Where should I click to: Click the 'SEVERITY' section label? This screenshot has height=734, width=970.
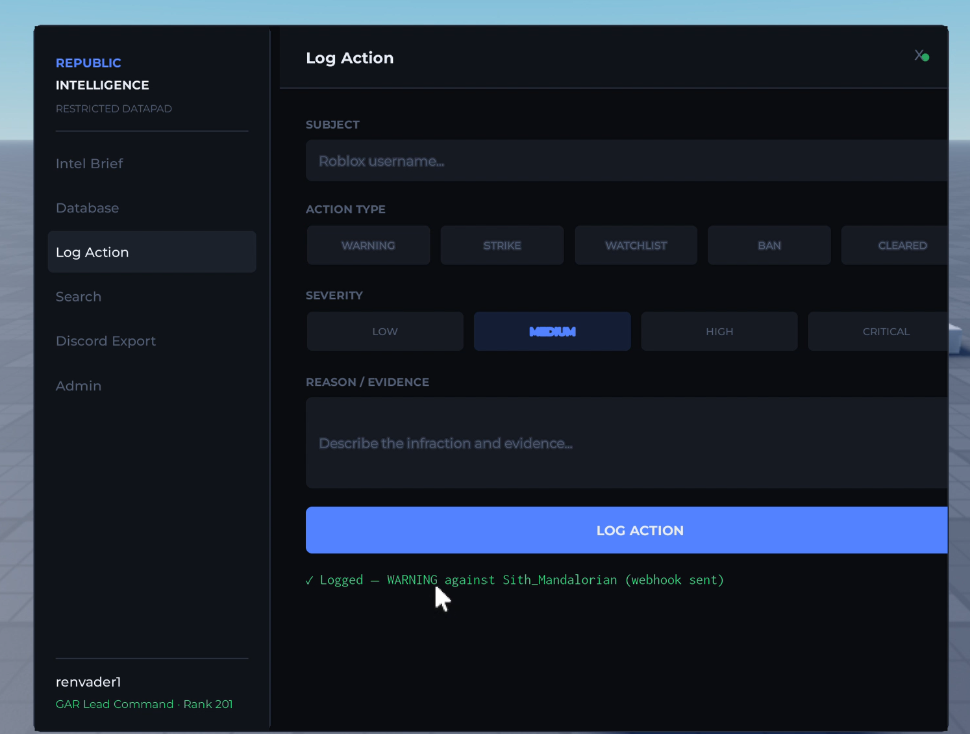coord(334,296)
